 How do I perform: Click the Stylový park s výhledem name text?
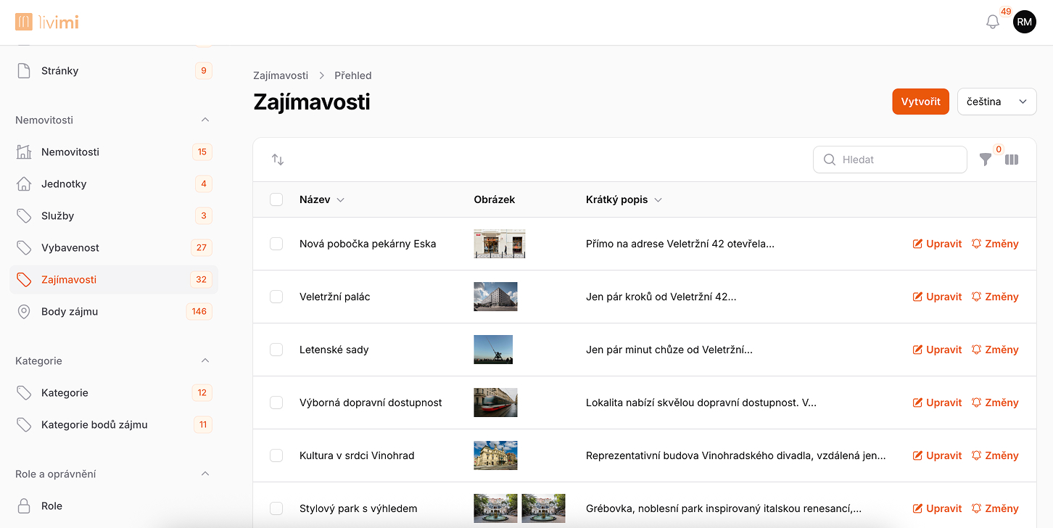(358, 508)
